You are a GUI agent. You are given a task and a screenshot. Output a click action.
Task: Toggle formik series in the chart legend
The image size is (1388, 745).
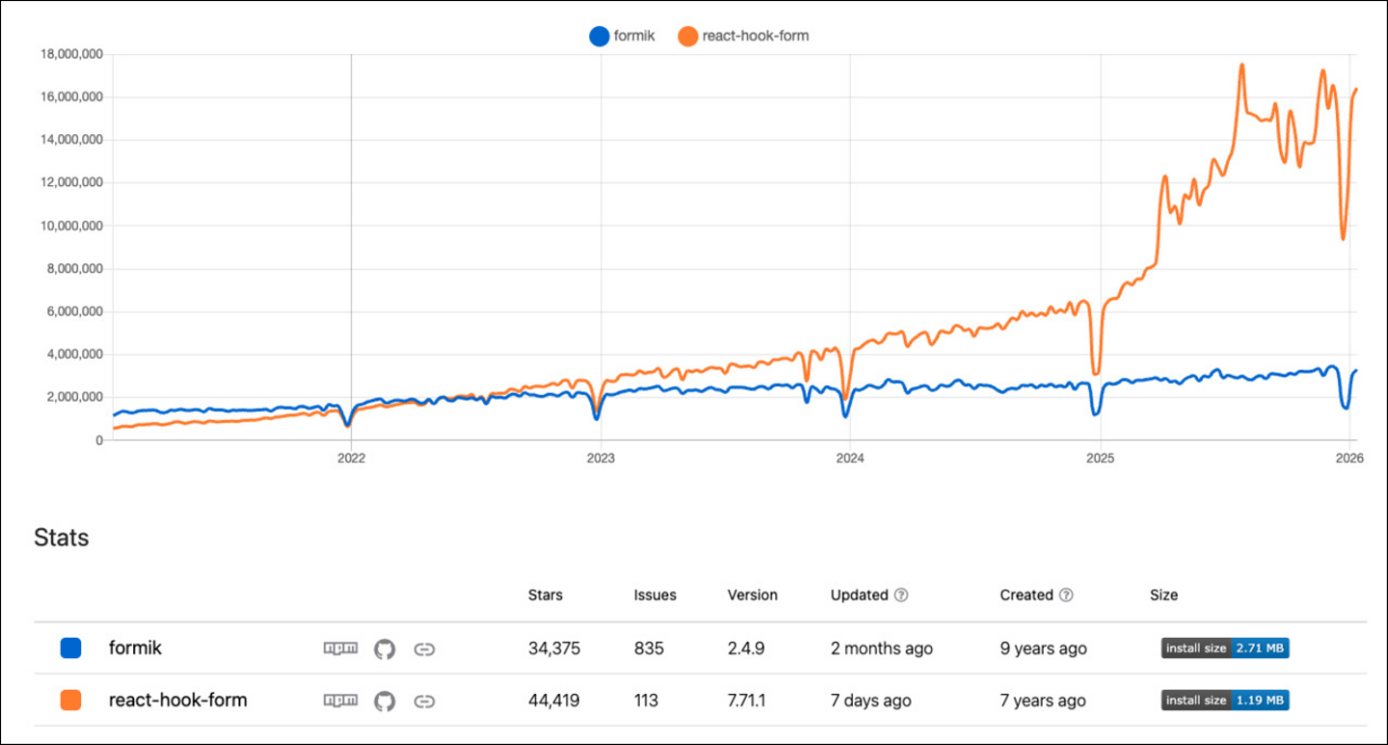pyautogui.click(x=622, y=37)
